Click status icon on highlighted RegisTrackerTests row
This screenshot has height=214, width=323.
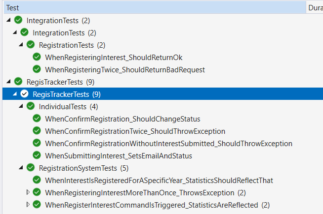click(24, 94)
